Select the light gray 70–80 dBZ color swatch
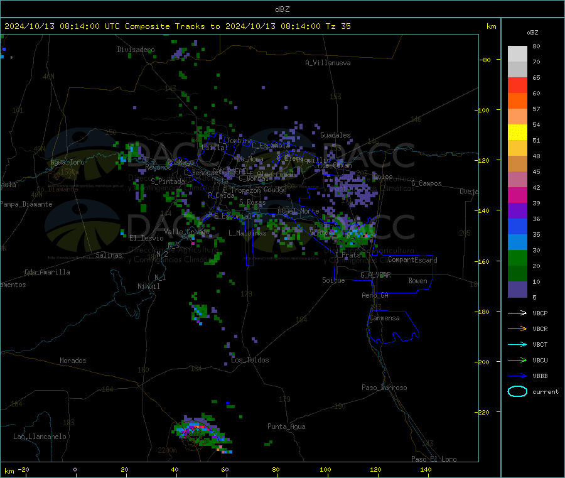 tap(517, 54)
